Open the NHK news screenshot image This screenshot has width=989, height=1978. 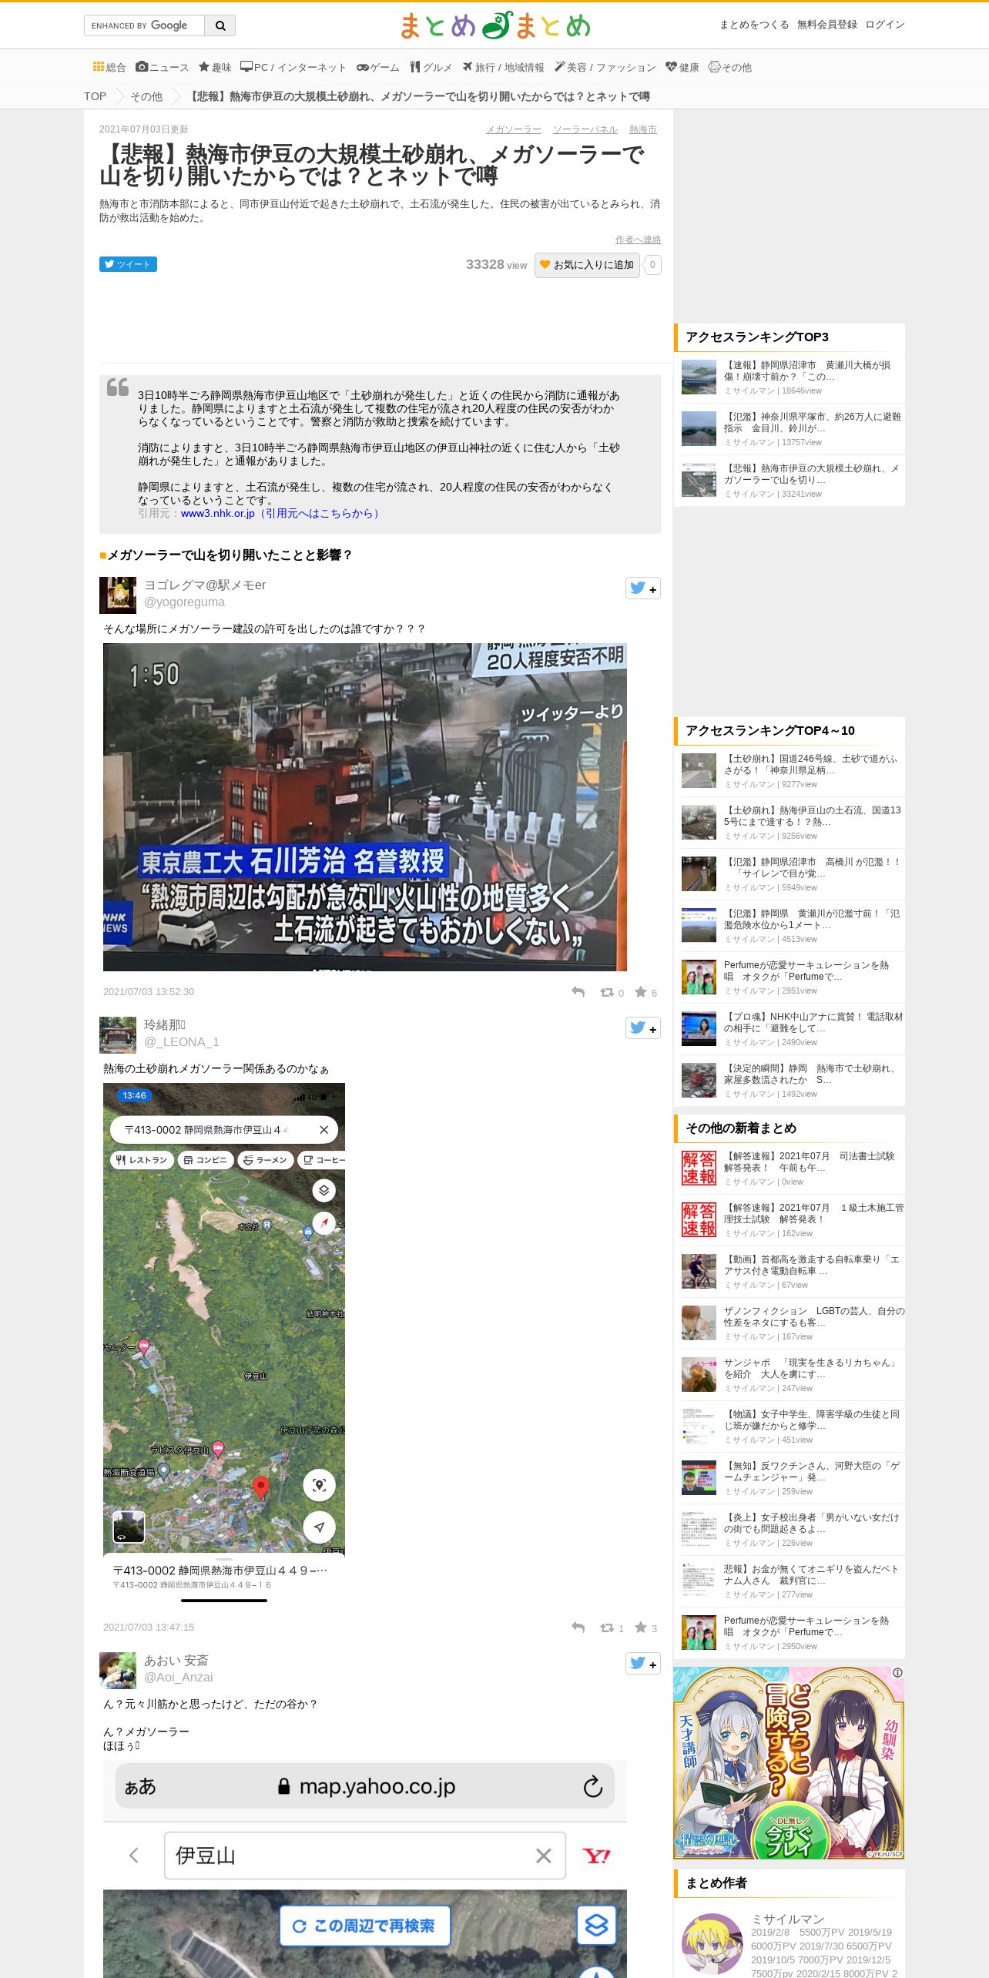tap(365, 807)
